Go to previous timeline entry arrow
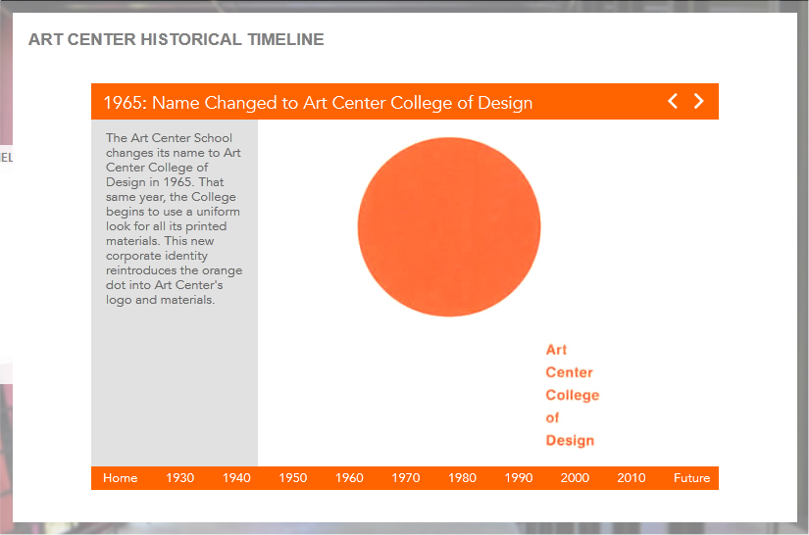The width and height of the screenshot is (809, 535). pos(673,101)
